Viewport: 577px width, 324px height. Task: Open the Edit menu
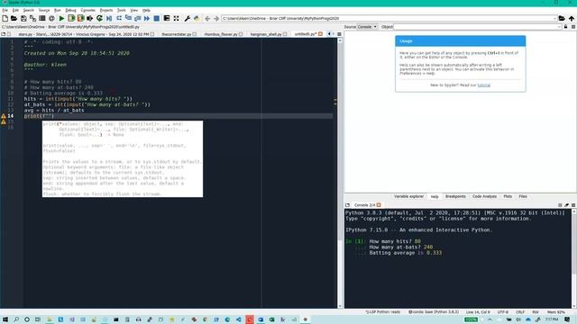[15, 10]
